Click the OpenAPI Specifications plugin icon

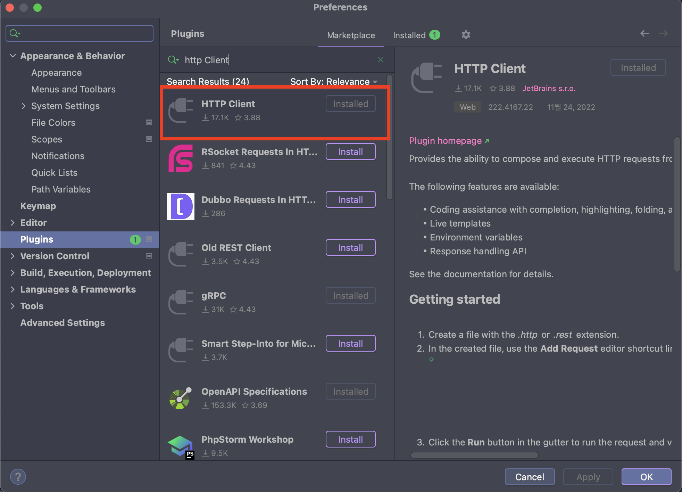click(181, 398)
